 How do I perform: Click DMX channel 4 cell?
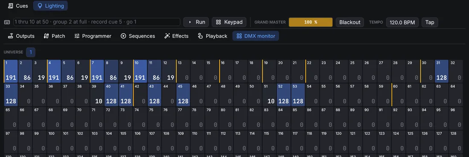click(54, 71)
